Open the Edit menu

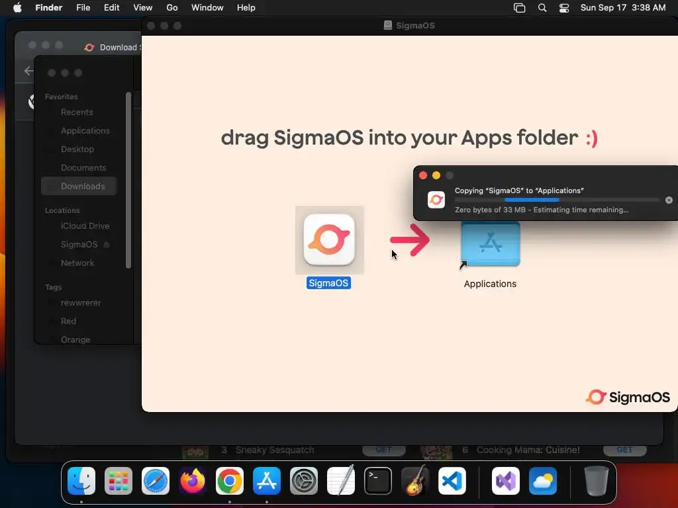click(111, 8)
